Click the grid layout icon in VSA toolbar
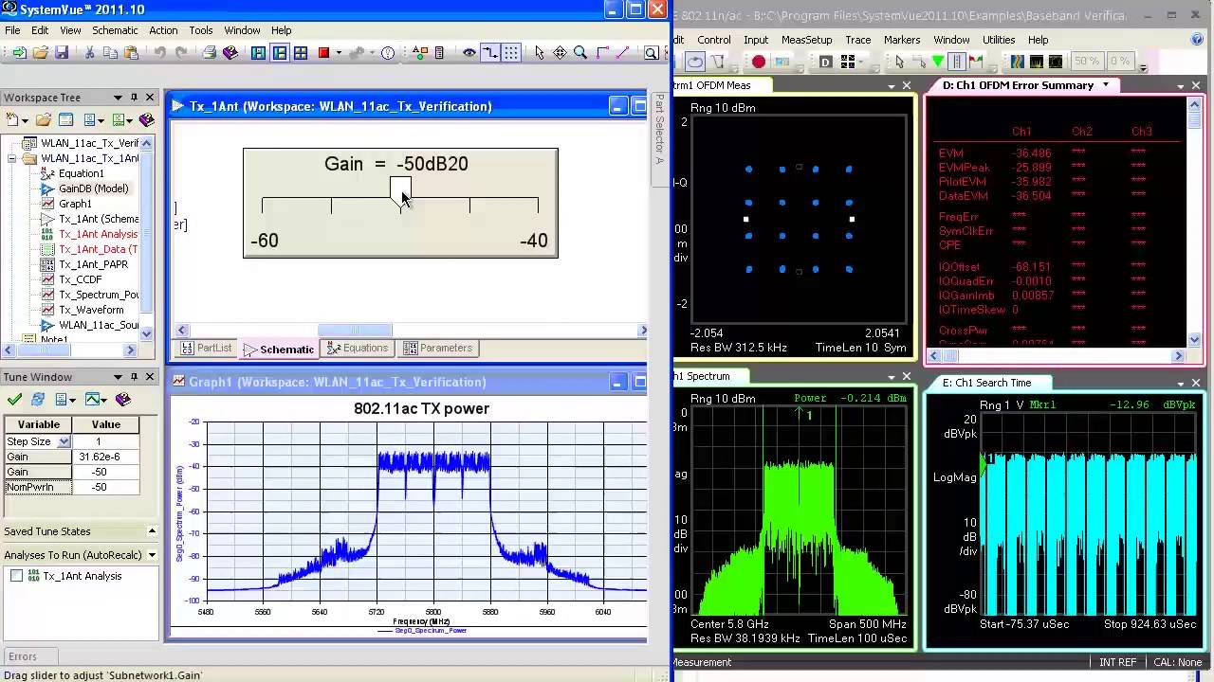This screenshot has width=1214, height=682. click(x=847, y=63)
